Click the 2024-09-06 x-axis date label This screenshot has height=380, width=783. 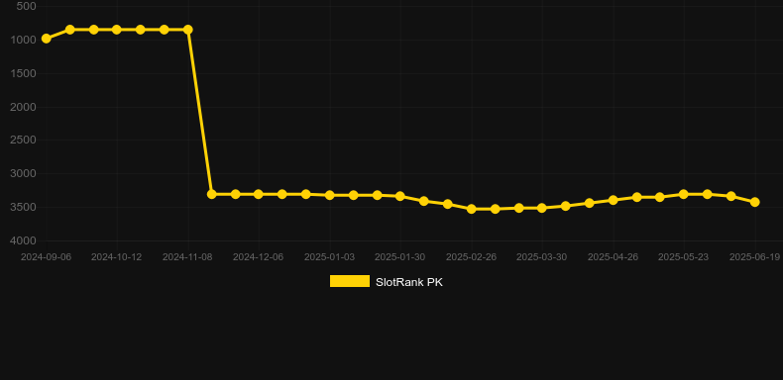46,257
